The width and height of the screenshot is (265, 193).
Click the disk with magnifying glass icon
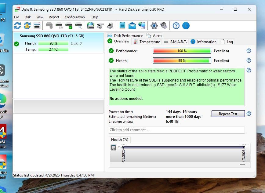coord(78,26)
